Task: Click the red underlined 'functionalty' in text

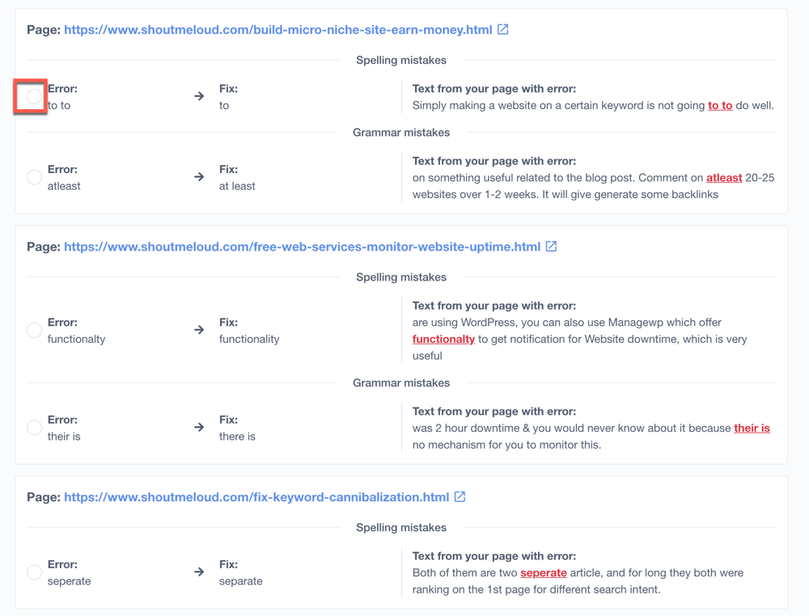Action: pos(443,340)
